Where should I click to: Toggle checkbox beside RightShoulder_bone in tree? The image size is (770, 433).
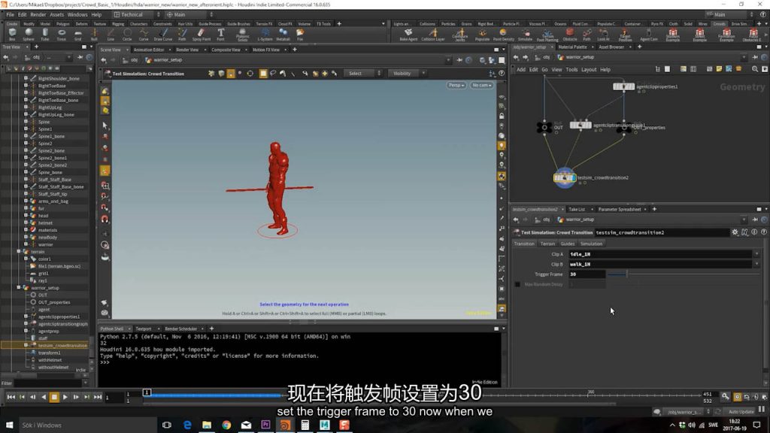coord(26,78)
